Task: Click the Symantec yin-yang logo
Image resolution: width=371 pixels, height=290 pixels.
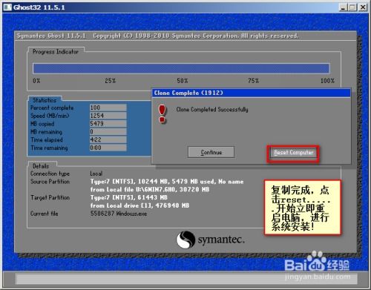Action: click(185, 240)
